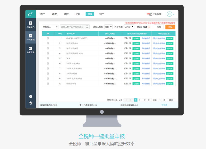Open 申报记录 from the sidebar

pyautogui.click(x=30, y=50)
